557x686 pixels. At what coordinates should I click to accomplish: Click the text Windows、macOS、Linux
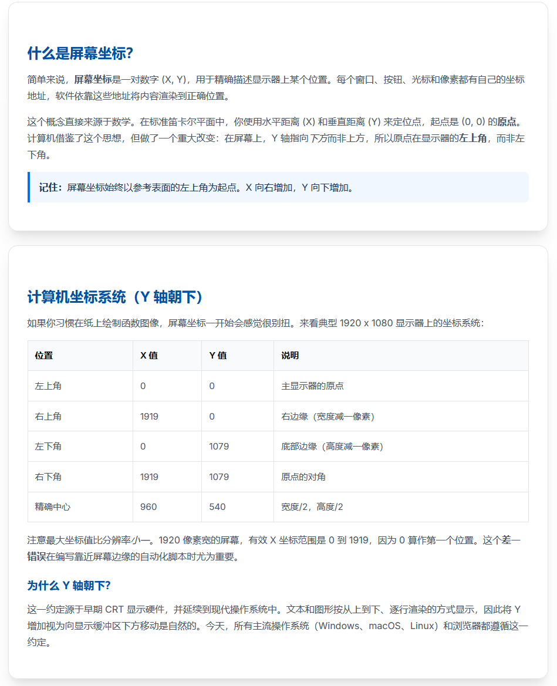tap(376, 626)
